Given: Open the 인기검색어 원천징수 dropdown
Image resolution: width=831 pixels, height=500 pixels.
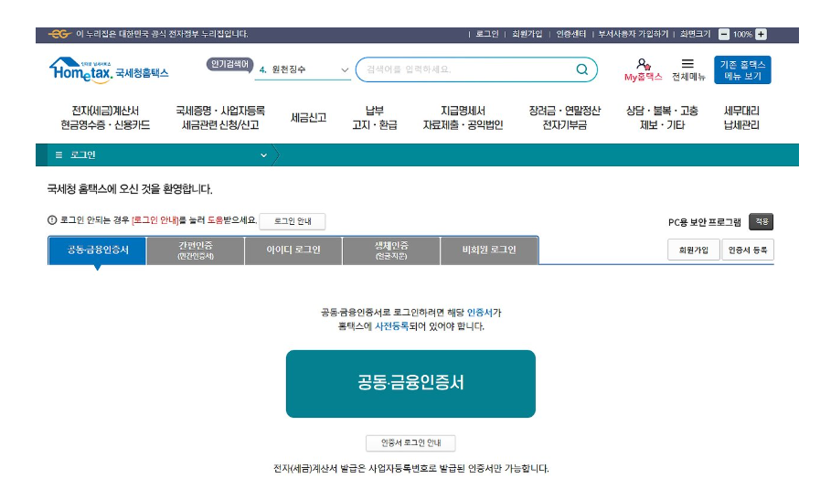Looking at the screenshot, I should [x=304, y=69].
